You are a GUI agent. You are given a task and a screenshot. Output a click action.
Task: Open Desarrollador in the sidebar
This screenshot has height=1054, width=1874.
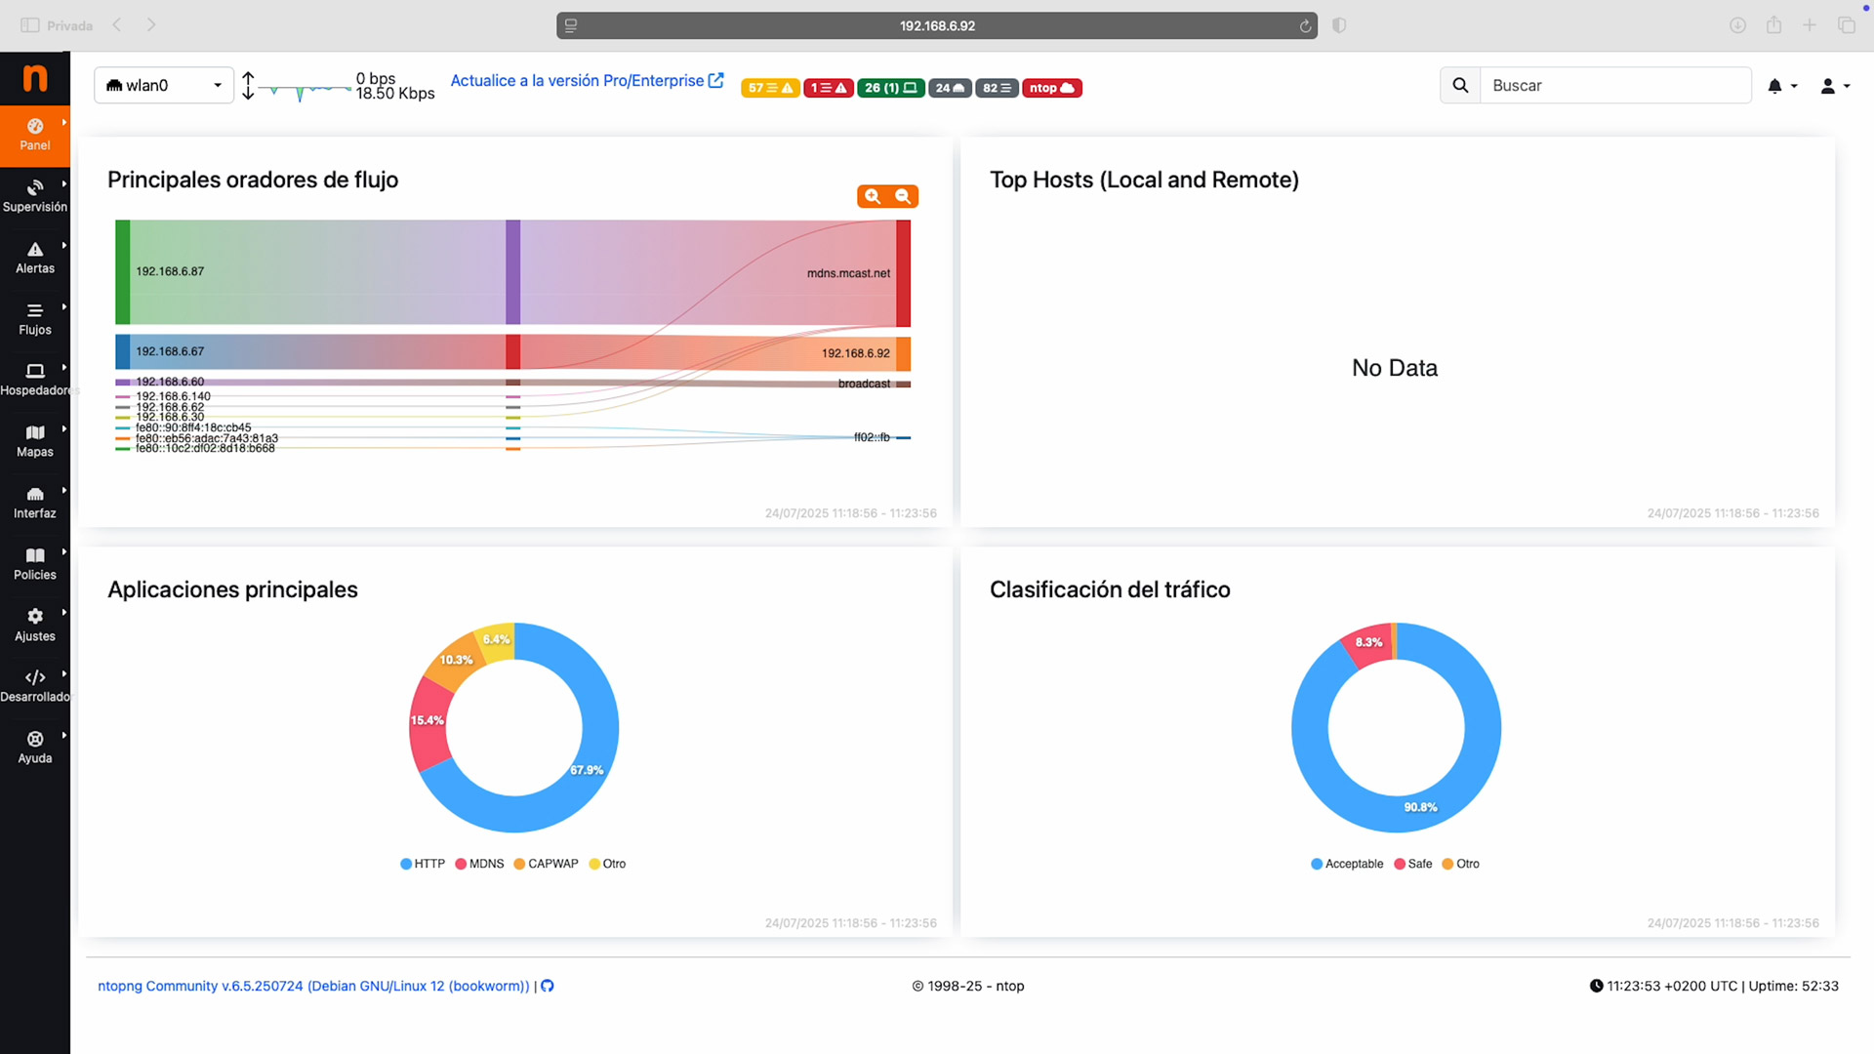(35, 686)
